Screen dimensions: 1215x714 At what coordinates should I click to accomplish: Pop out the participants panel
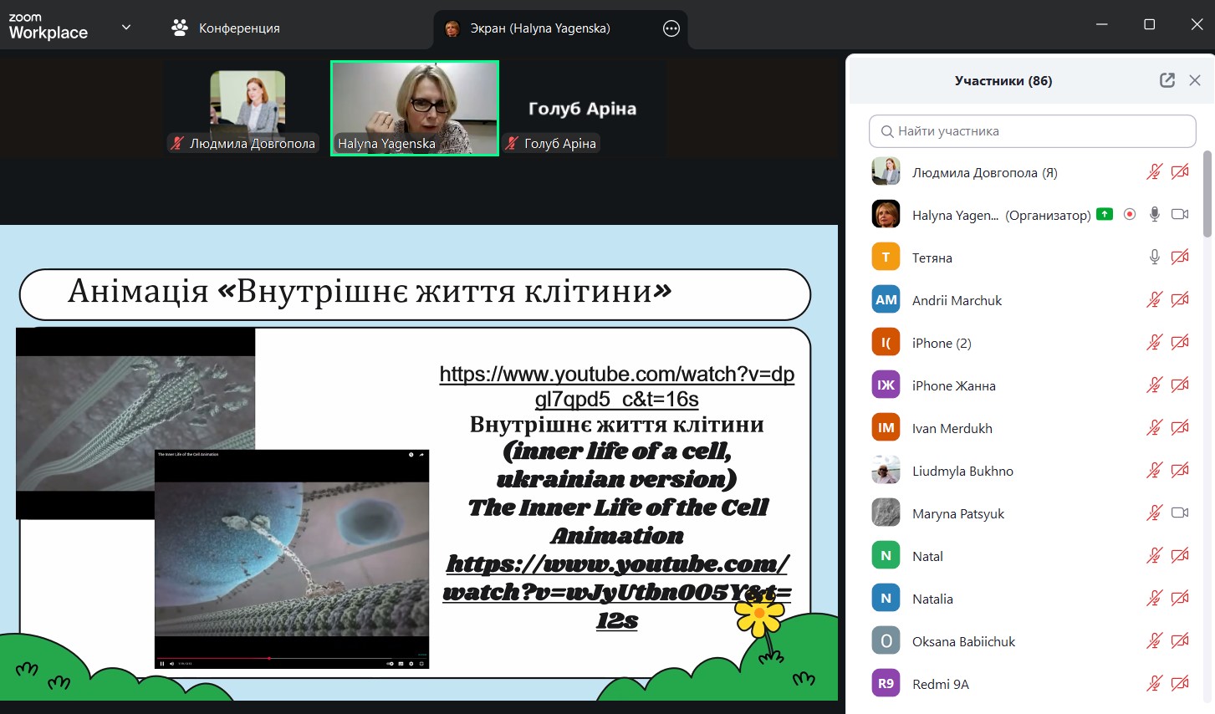(x=1167, y=80)
